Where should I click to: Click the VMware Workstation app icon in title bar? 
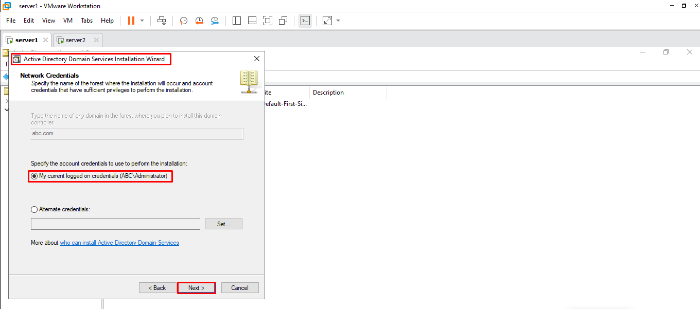(6, 6)
